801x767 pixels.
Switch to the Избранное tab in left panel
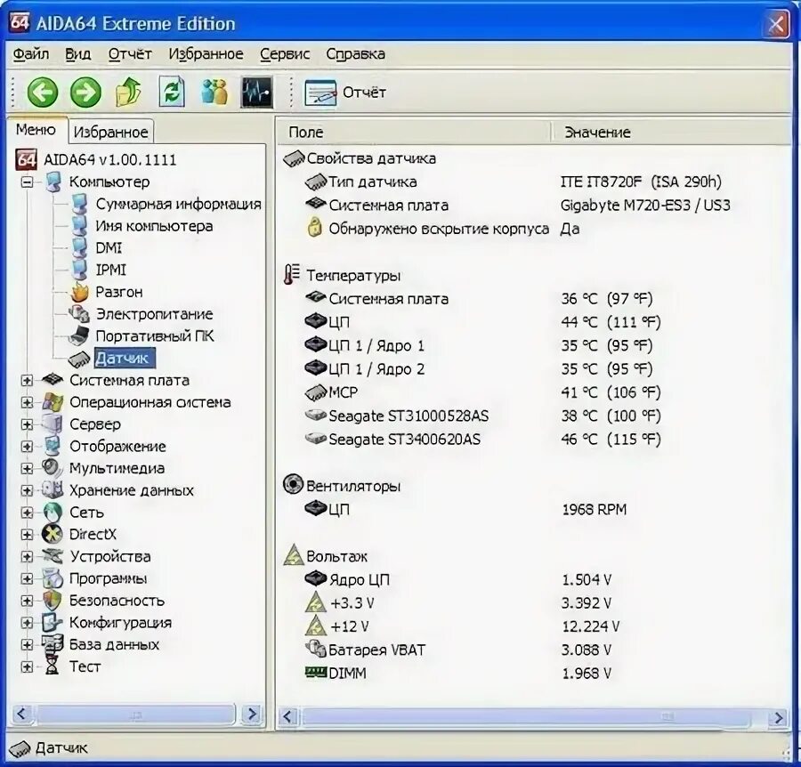(111, 133)
